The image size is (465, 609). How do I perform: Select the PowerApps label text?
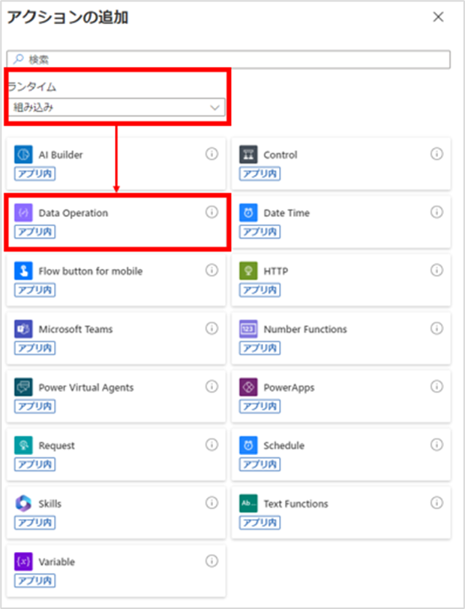[x=289, y=387]
